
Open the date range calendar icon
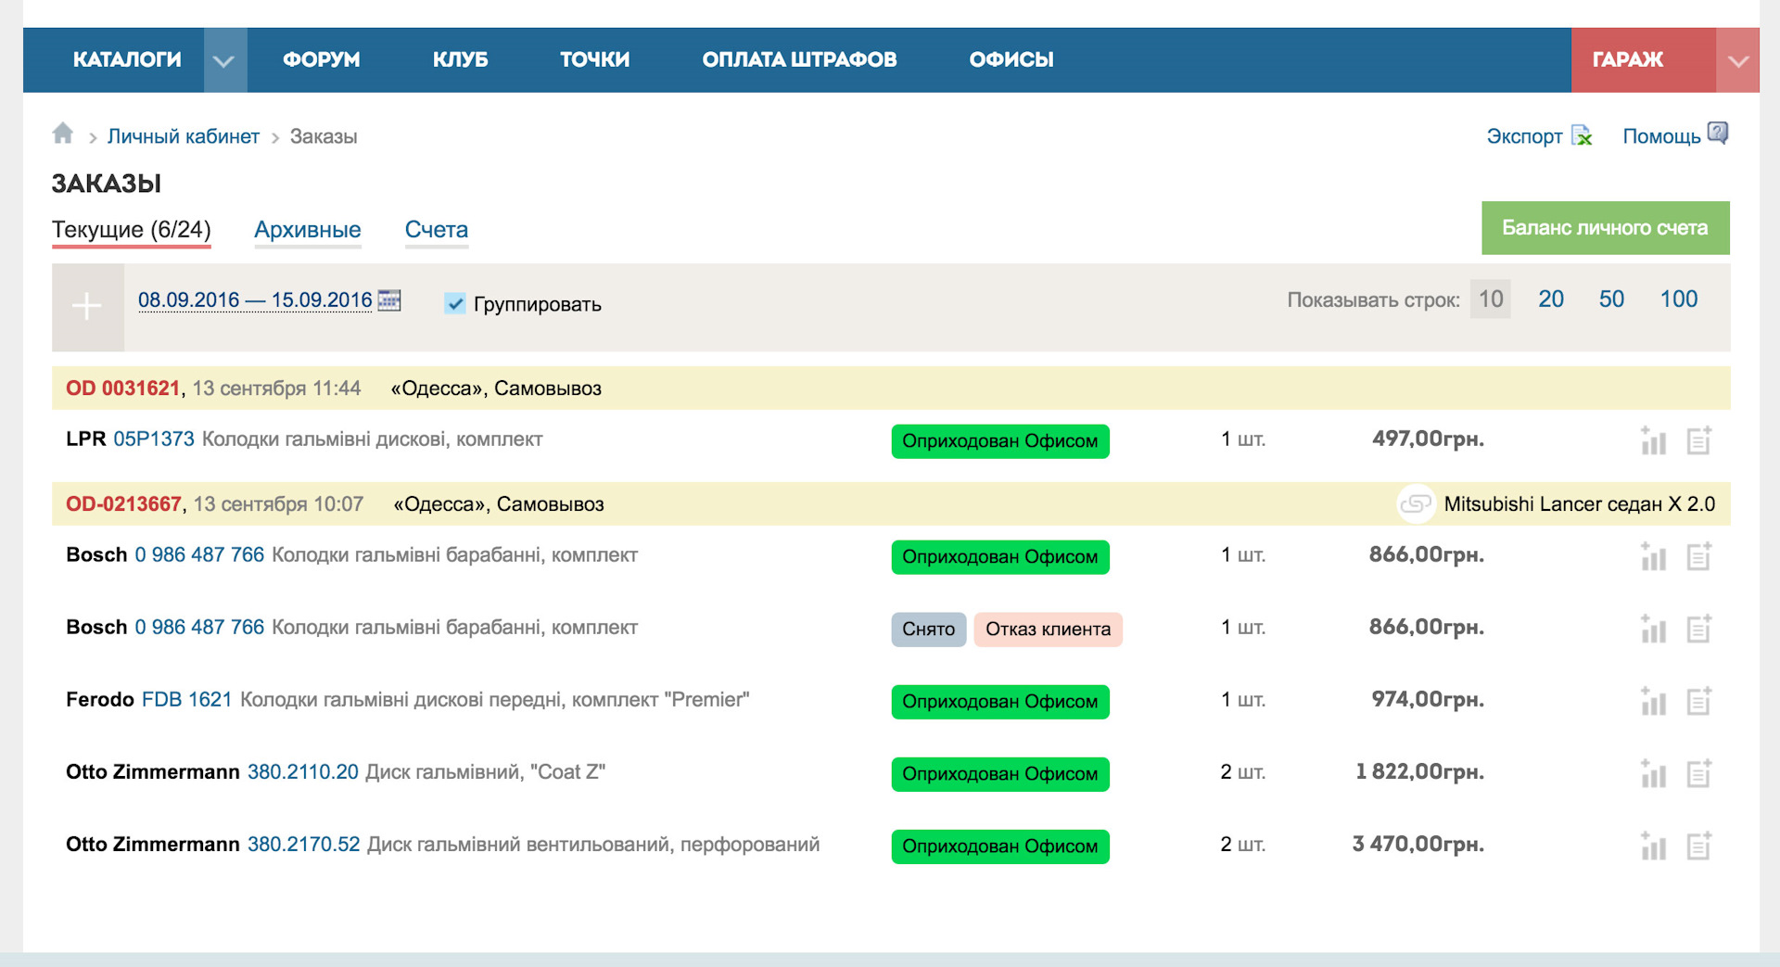(389, 300)
